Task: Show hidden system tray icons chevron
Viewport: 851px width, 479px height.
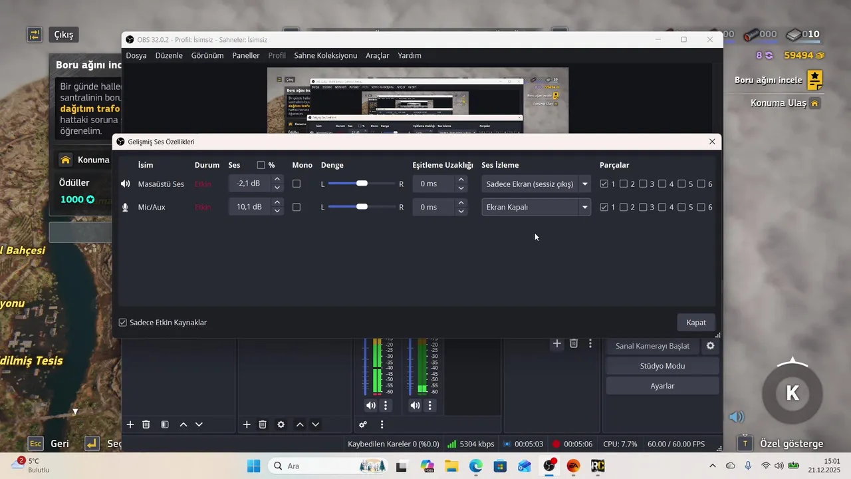Action: click(713, 466)
